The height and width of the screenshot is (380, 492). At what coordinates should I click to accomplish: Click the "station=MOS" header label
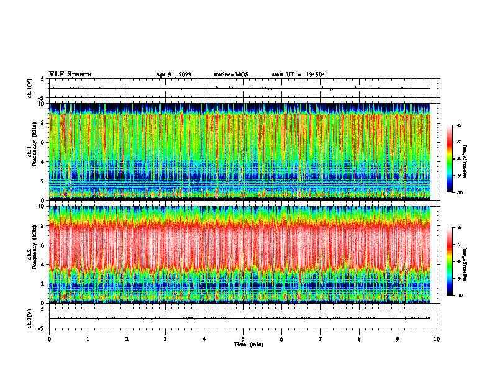pyautogui.click(x=231, y=75)
